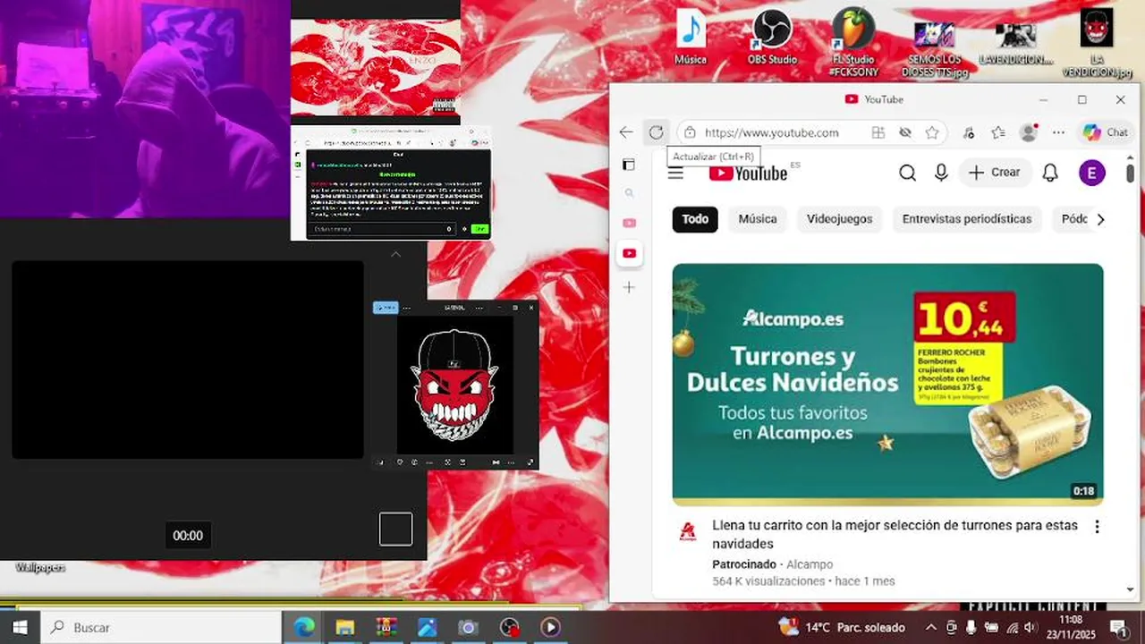Viewport: 1145px width, 644px height.
Task: Select LA VENDIGION.jpg devil-face desktop file
Action: (1096, 42)
